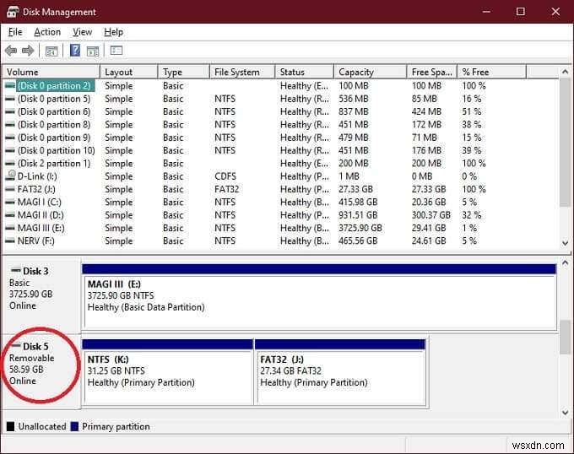Minimize the Disk Management window

[486, 12]
